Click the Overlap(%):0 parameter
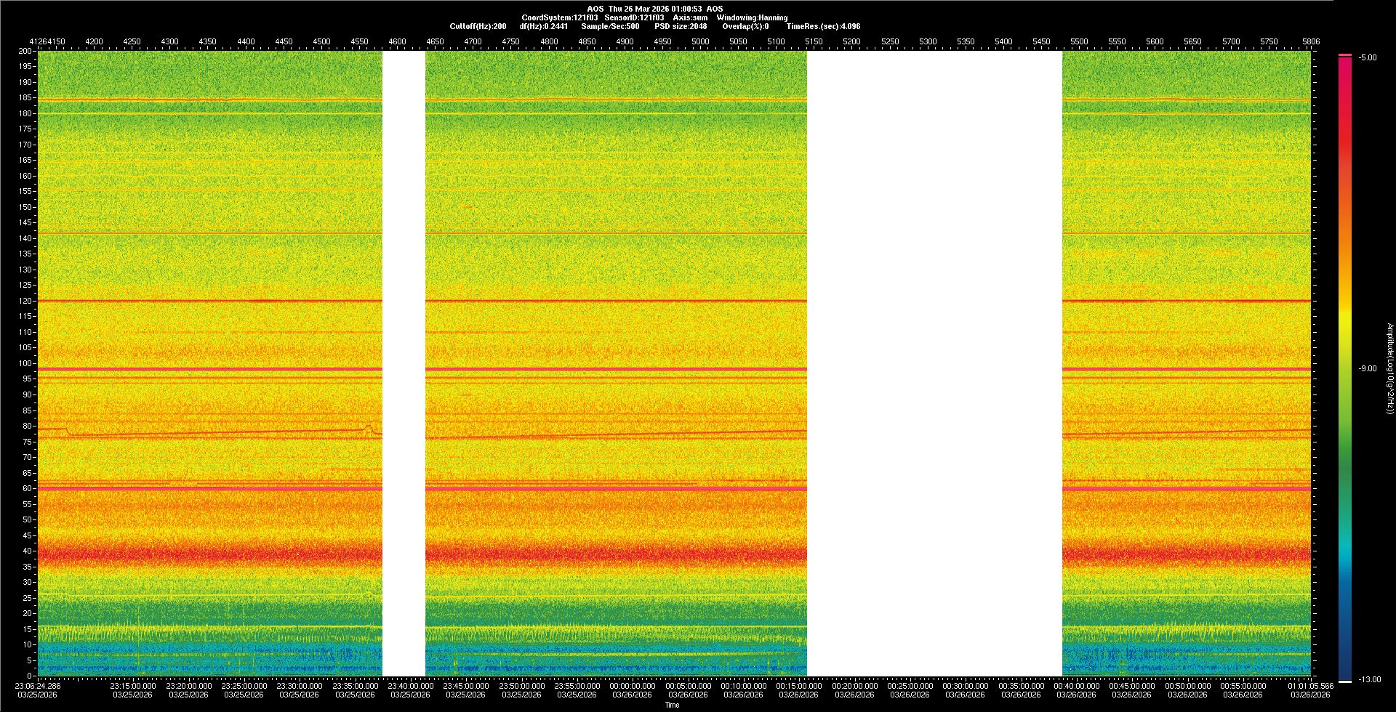The image size is (1396, 712). (x=745, y=26)
